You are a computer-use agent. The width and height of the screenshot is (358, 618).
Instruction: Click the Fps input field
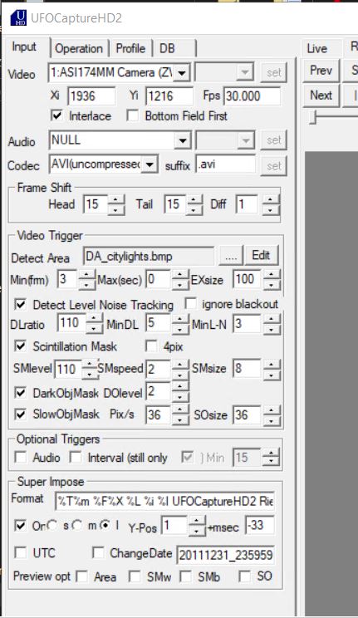[253, 96]
